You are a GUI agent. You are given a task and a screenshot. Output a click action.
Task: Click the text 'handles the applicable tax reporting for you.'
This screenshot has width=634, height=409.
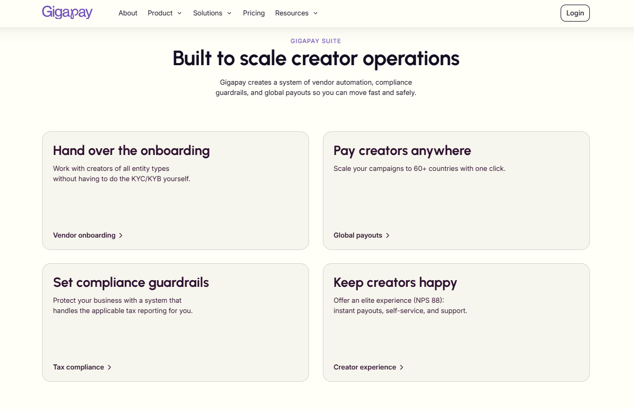coord(123,310)
